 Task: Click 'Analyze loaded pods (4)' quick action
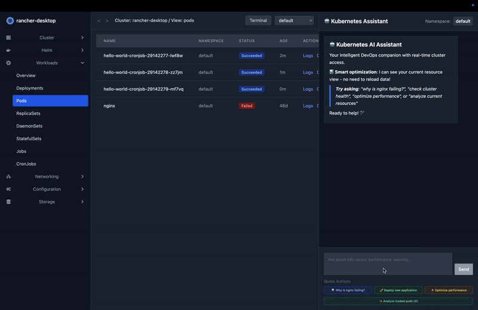(x=399, y=301)
